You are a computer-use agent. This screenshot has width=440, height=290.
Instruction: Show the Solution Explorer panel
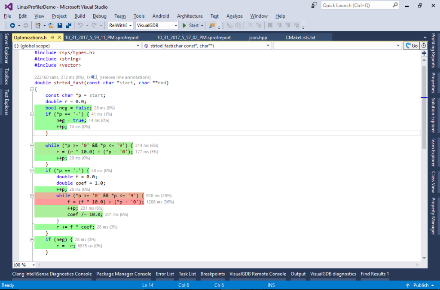(436, 116)
